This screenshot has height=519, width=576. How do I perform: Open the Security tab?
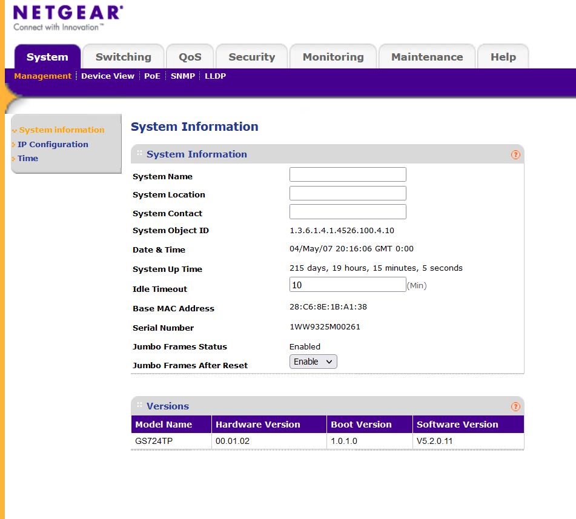click(x=251, y=56)
